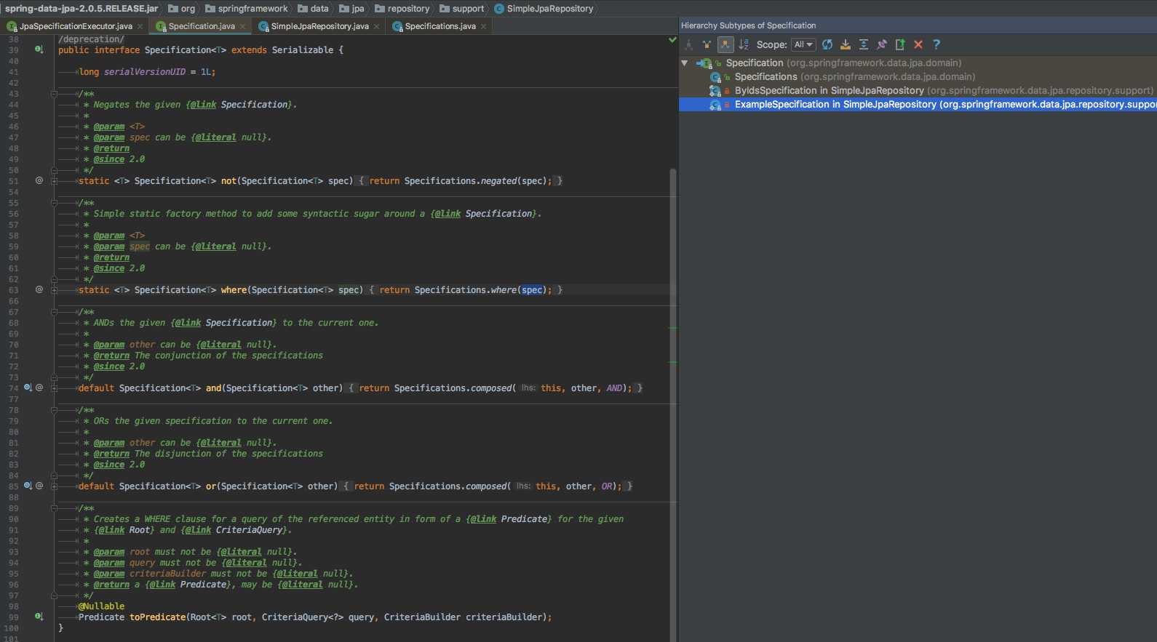Image resolution: width=1157 pixels, height=642 pixels.
Task: Click data folder breadcrumb
Action: coord(314,9)
